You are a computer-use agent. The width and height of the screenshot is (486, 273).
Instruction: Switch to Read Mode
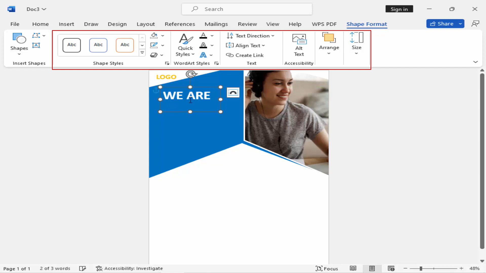click(x=353, y=268)
